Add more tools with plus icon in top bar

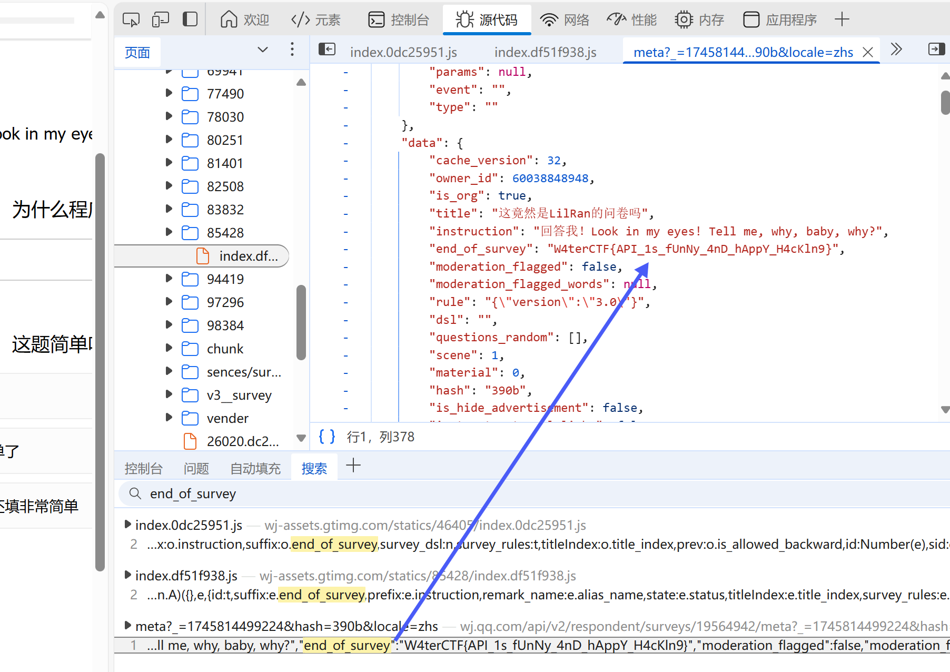coord(842,19)
